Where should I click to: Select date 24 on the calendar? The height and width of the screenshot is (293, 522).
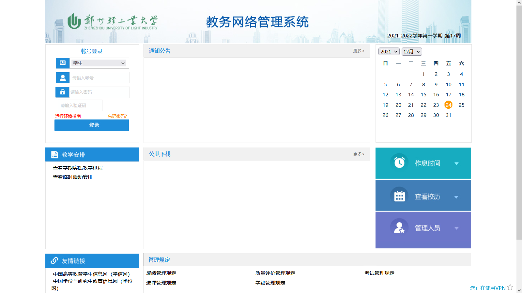(x=449, y=105)
